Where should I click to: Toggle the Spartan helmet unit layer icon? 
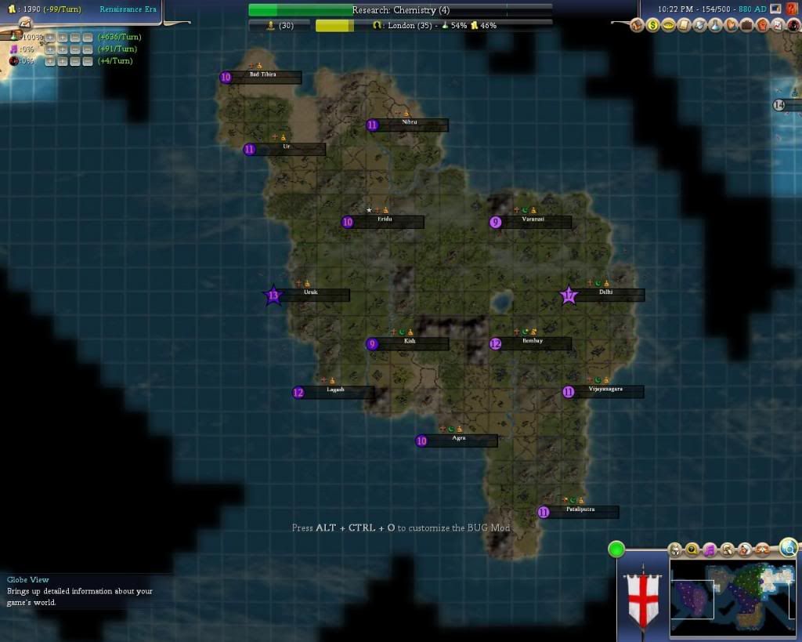click(728, 550)
